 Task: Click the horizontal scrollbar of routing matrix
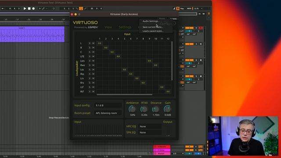(125, 94)
